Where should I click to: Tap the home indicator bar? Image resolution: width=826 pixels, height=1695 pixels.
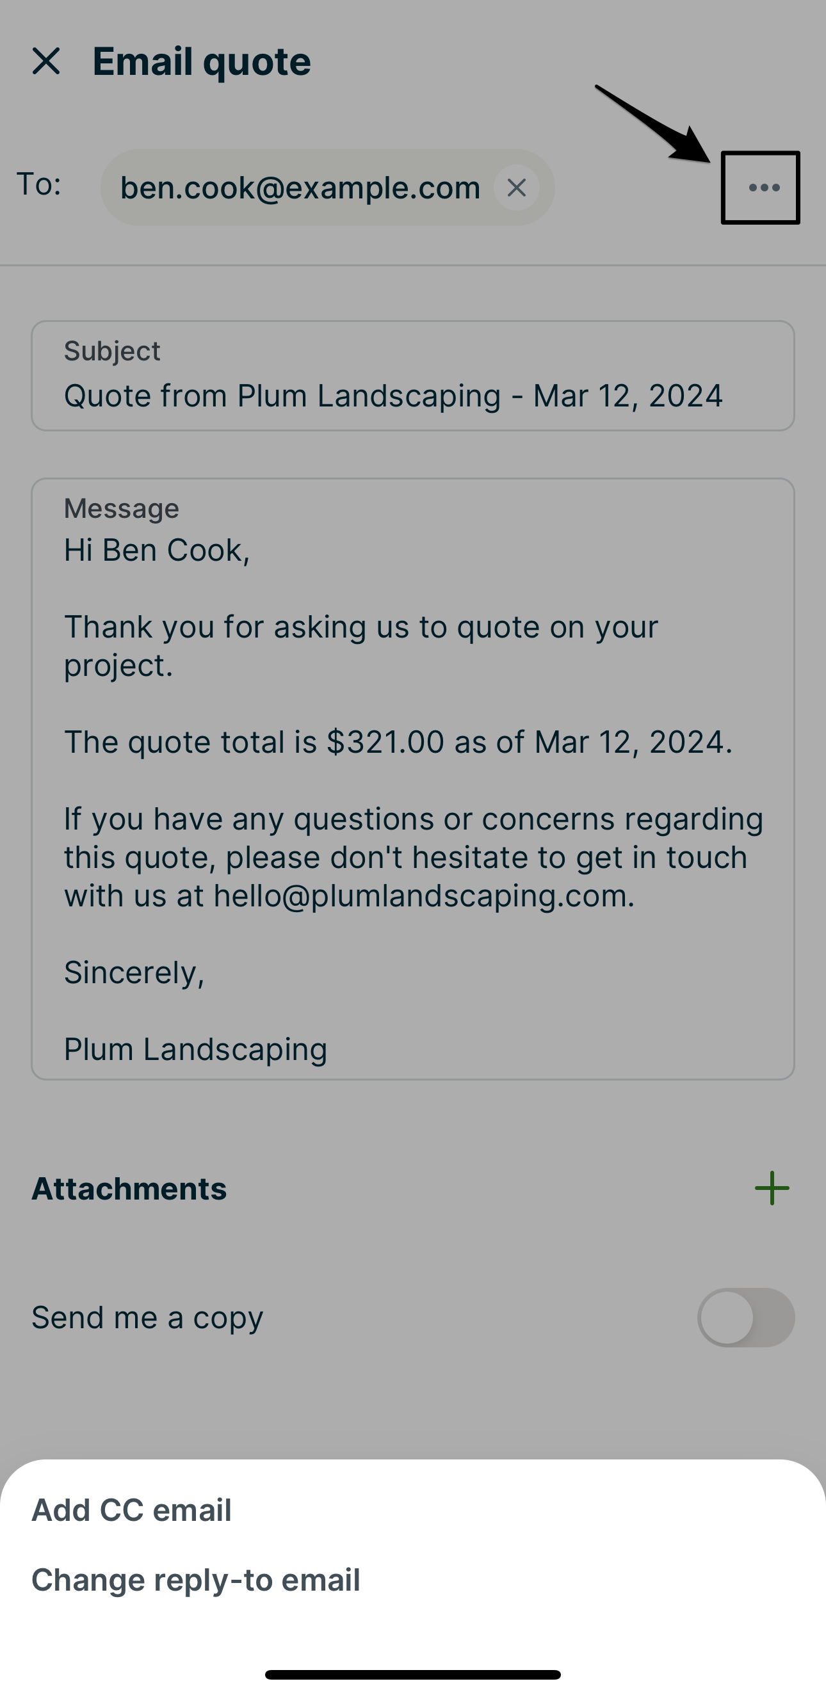412,1675
